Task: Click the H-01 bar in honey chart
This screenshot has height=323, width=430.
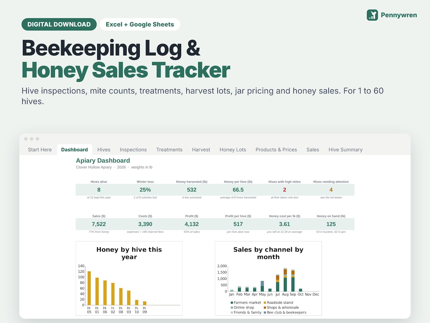Action: click(97, 291)
